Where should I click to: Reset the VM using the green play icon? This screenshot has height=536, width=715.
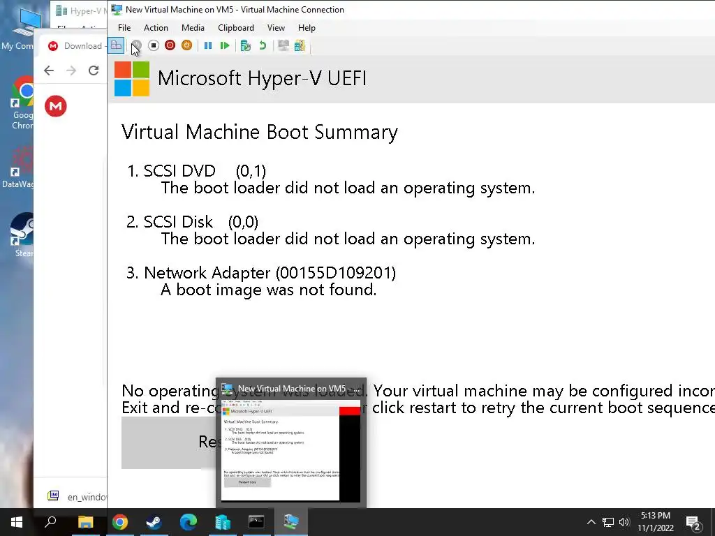(224, 45)
